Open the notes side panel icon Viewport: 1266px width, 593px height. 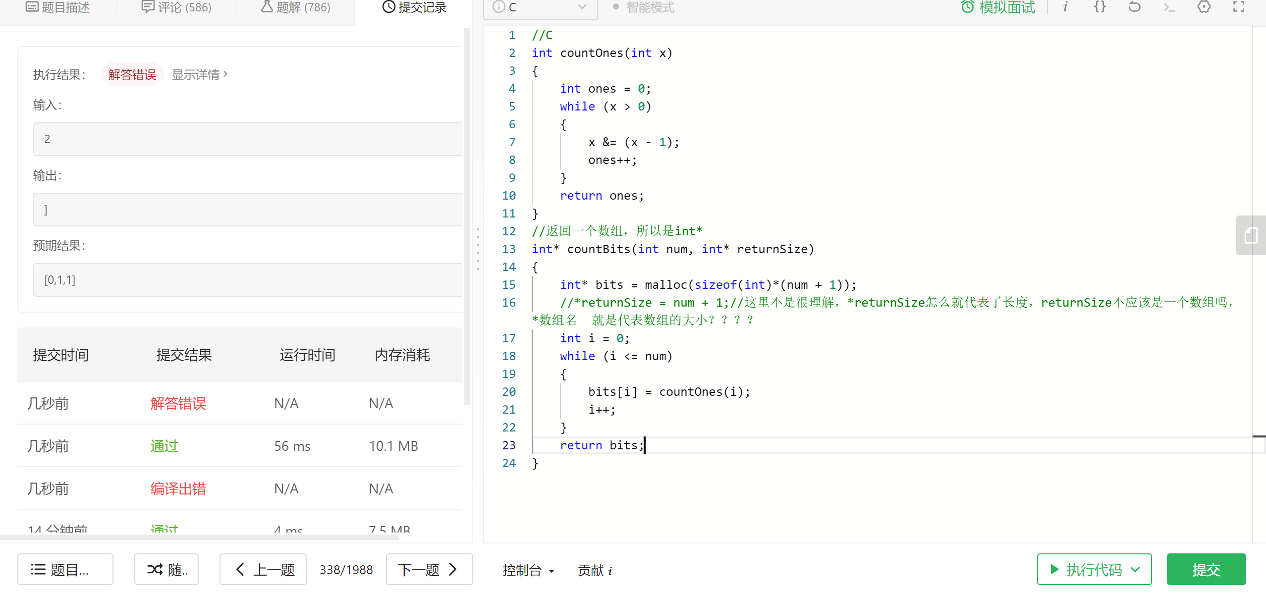[1251, 235]
